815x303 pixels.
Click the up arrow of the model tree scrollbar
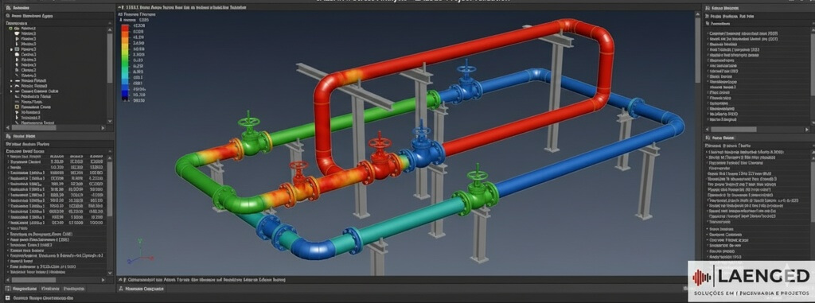[x=110, y=29]
